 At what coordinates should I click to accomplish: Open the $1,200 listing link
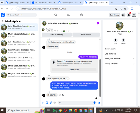(x=58, y=31)
